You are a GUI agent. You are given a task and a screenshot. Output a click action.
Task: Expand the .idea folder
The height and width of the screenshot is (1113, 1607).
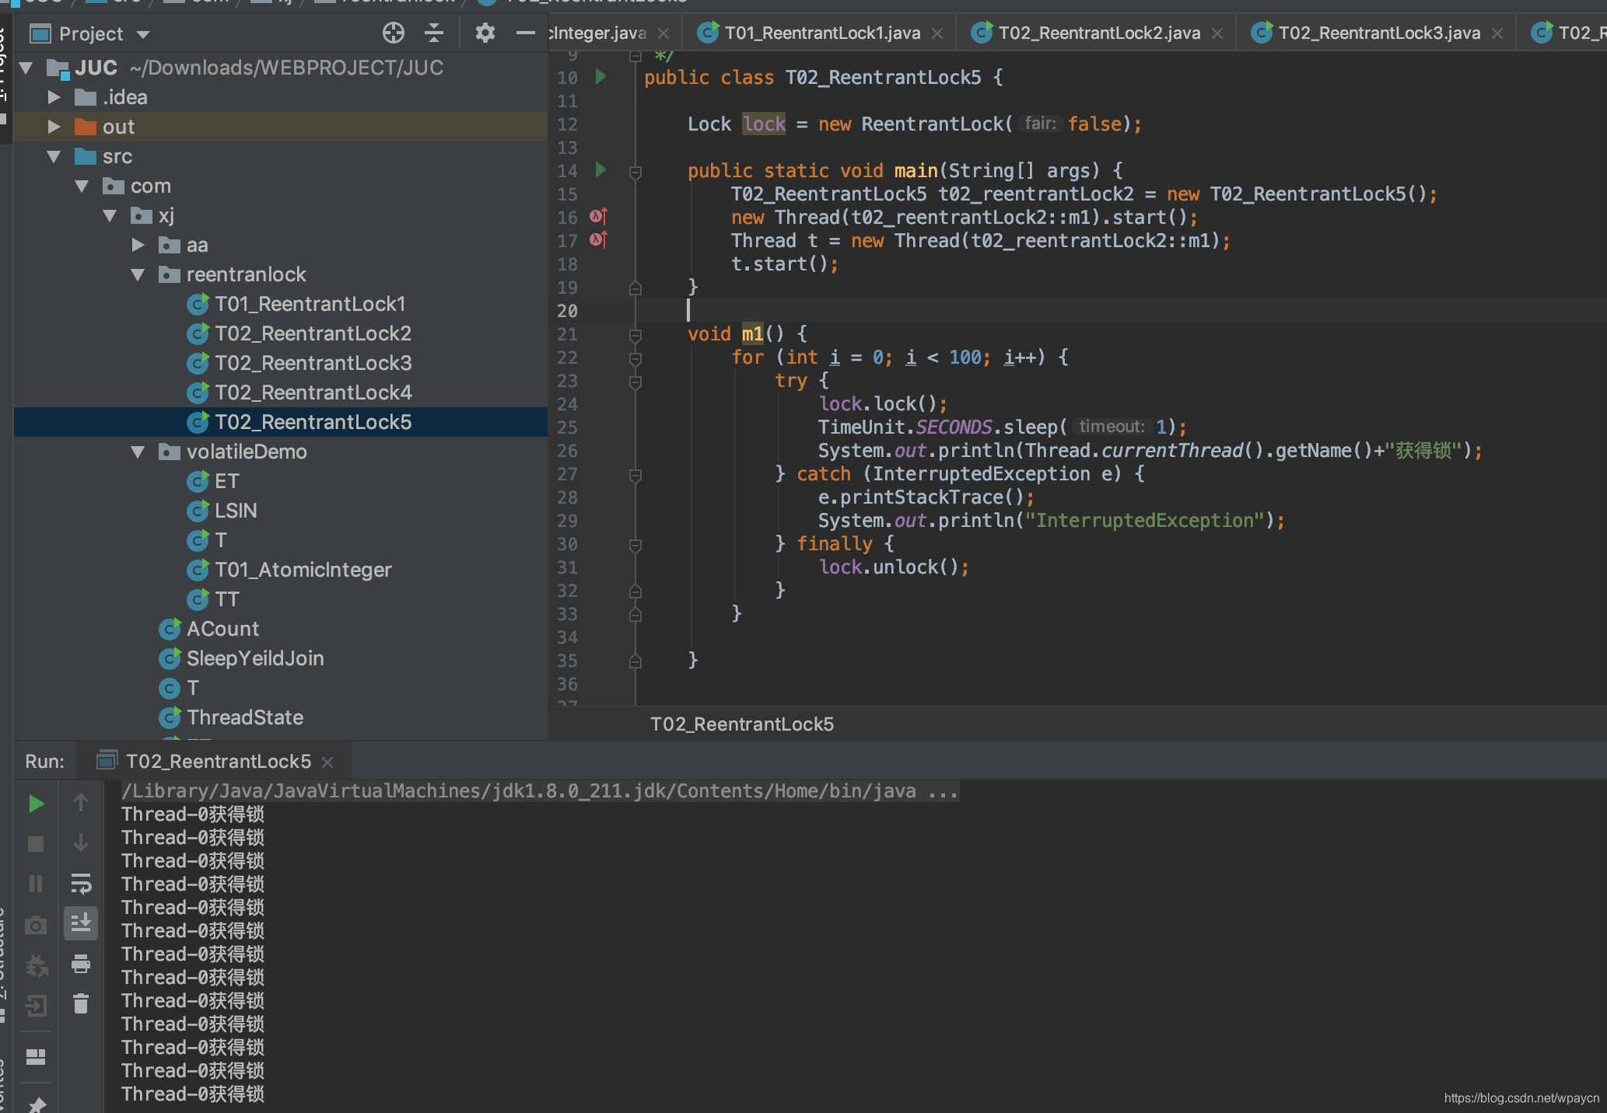(x=54, y=97)
